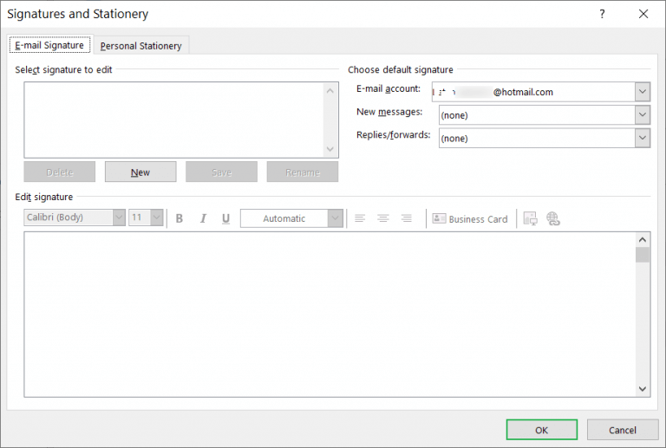The width and height of the screenshot is (666, 448).
Task: Open the Help question mark
Action: point(603,14)
